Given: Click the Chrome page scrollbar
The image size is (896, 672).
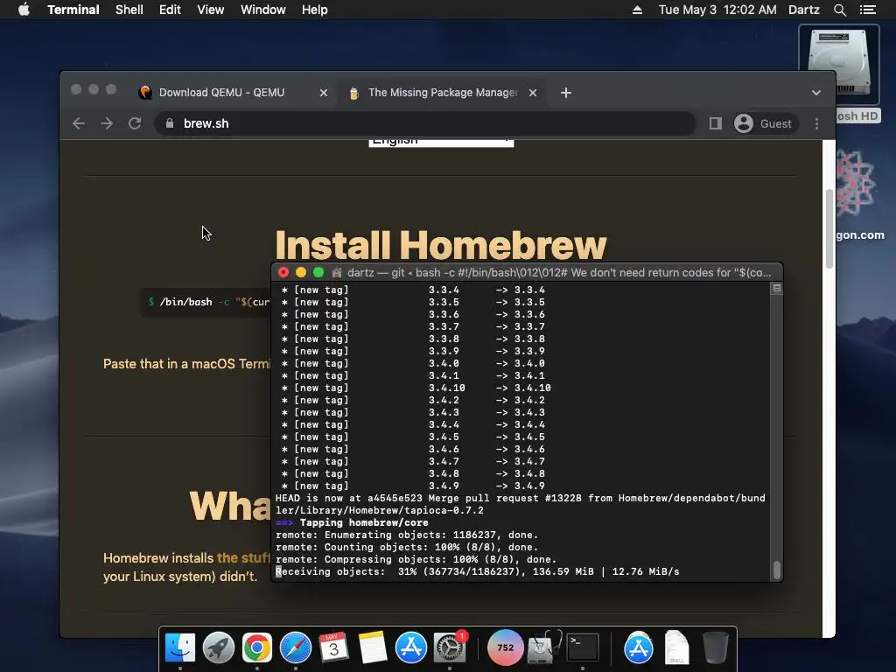Looking at the screenshot, I should tap(829, 228).
